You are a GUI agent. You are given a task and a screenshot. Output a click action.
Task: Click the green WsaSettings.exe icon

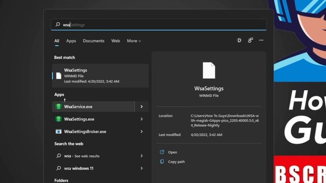coord(59,119)
